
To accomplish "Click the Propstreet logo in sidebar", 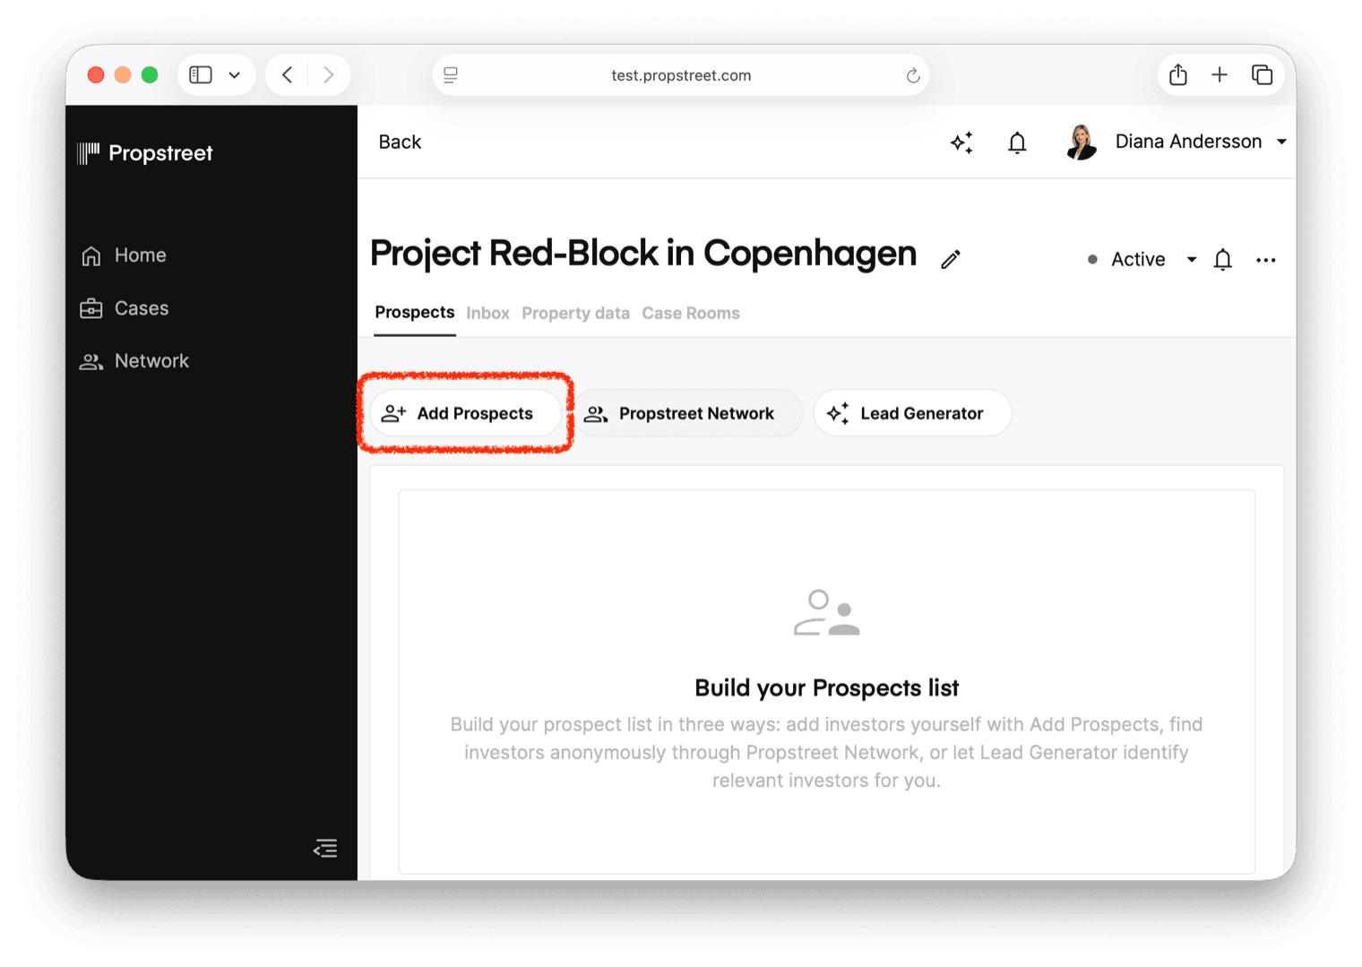I will (x=145, y=153).
